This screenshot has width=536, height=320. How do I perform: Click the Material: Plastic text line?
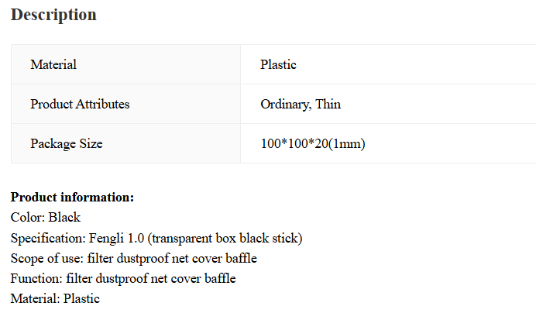[x=55, y=298]
